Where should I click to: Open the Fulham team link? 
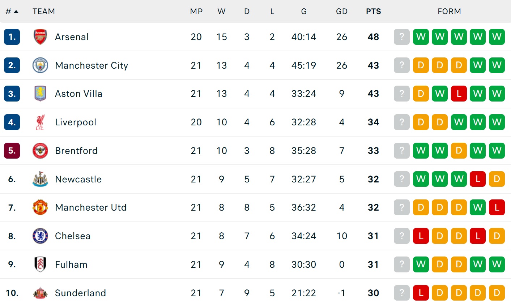click(71, 264)
